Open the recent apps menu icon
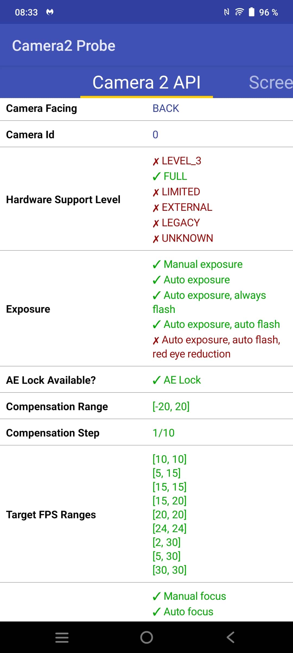 coord(62,637)
